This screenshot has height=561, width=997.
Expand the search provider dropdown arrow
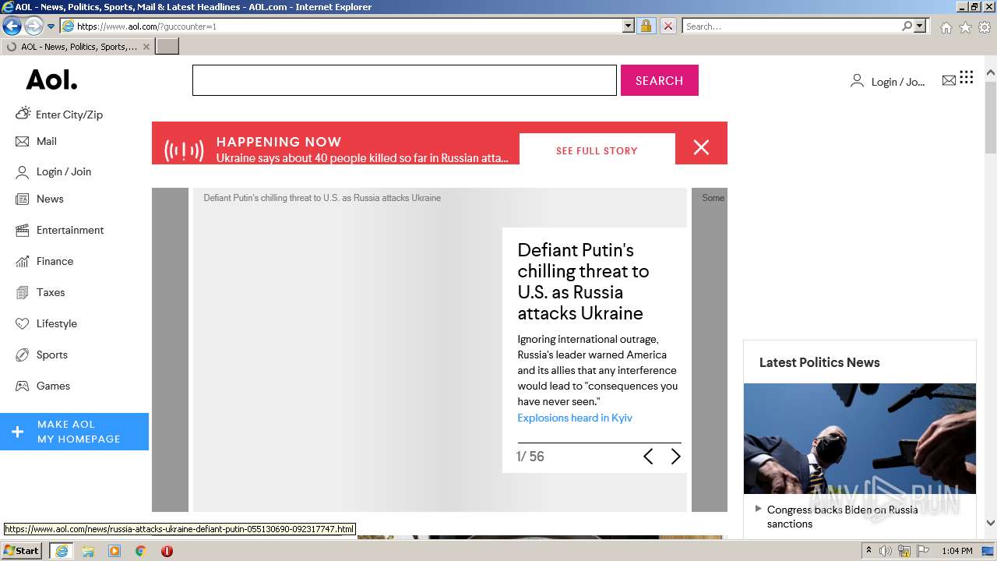tap(920, 26)
